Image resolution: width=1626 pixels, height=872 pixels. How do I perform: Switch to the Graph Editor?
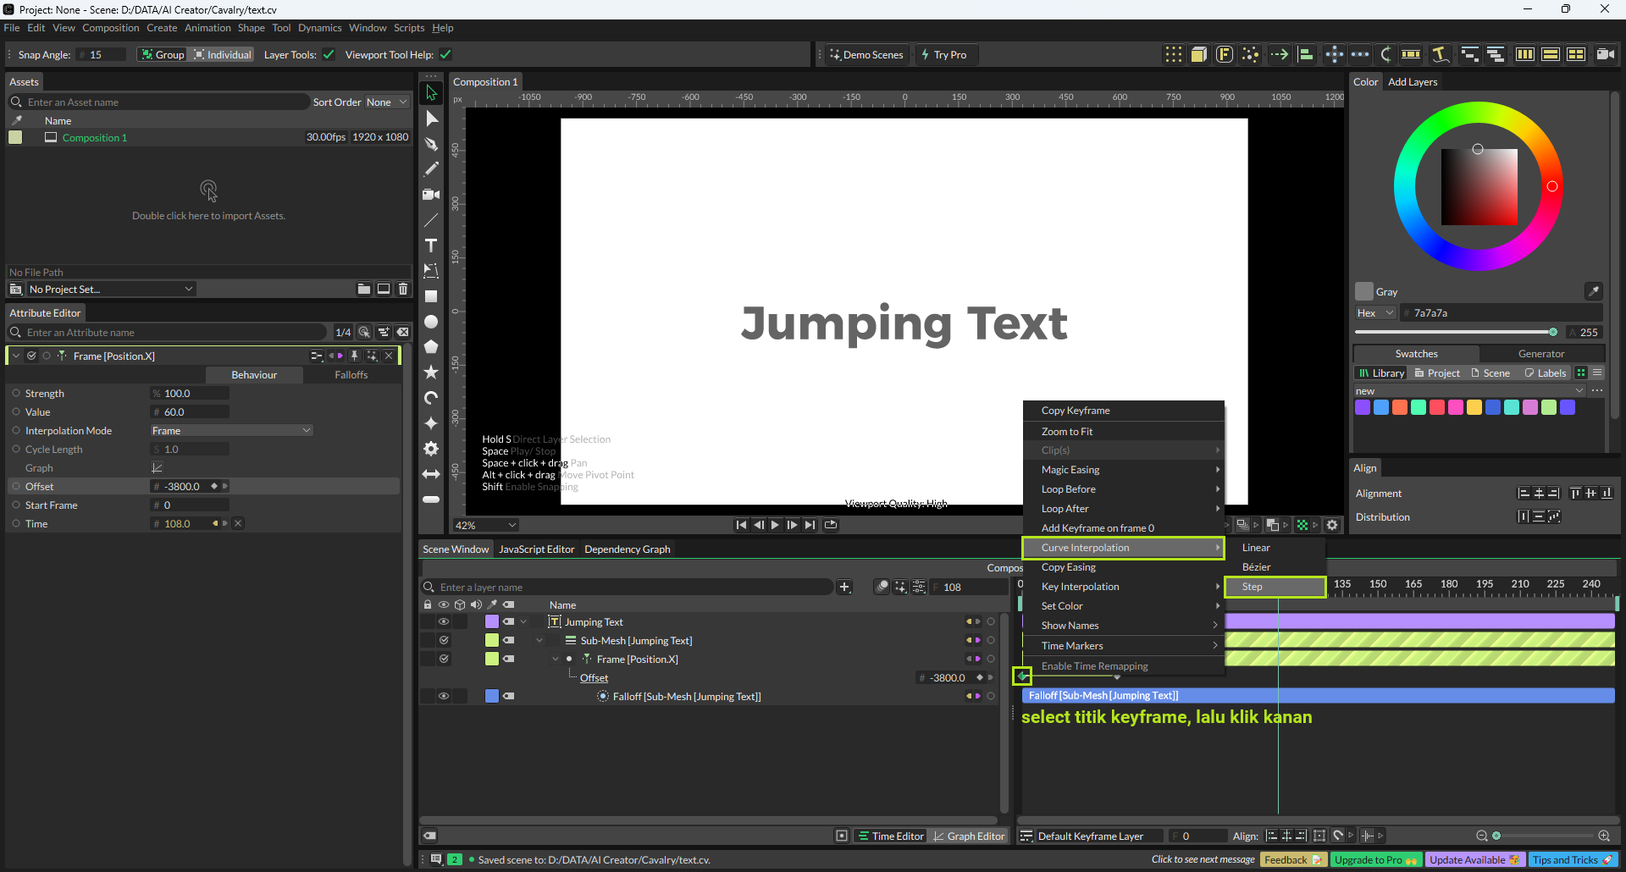968,836
